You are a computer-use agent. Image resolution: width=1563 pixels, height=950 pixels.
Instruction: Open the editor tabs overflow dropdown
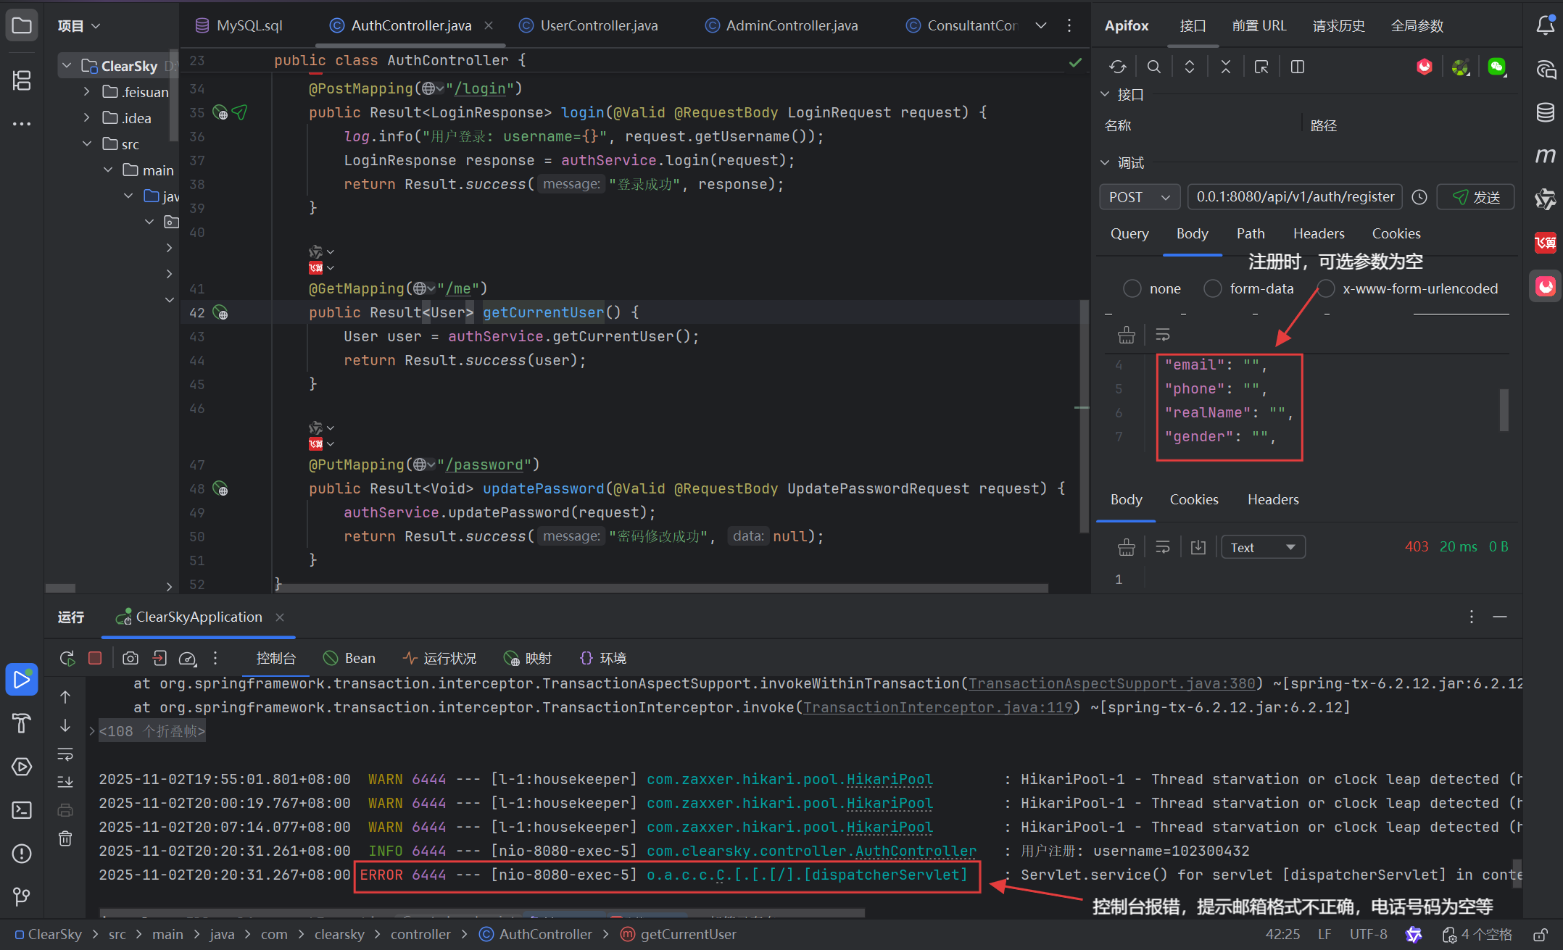[1041, 25]
